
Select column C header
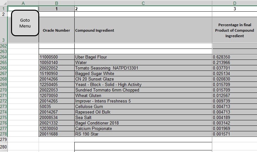click(143, 3)
